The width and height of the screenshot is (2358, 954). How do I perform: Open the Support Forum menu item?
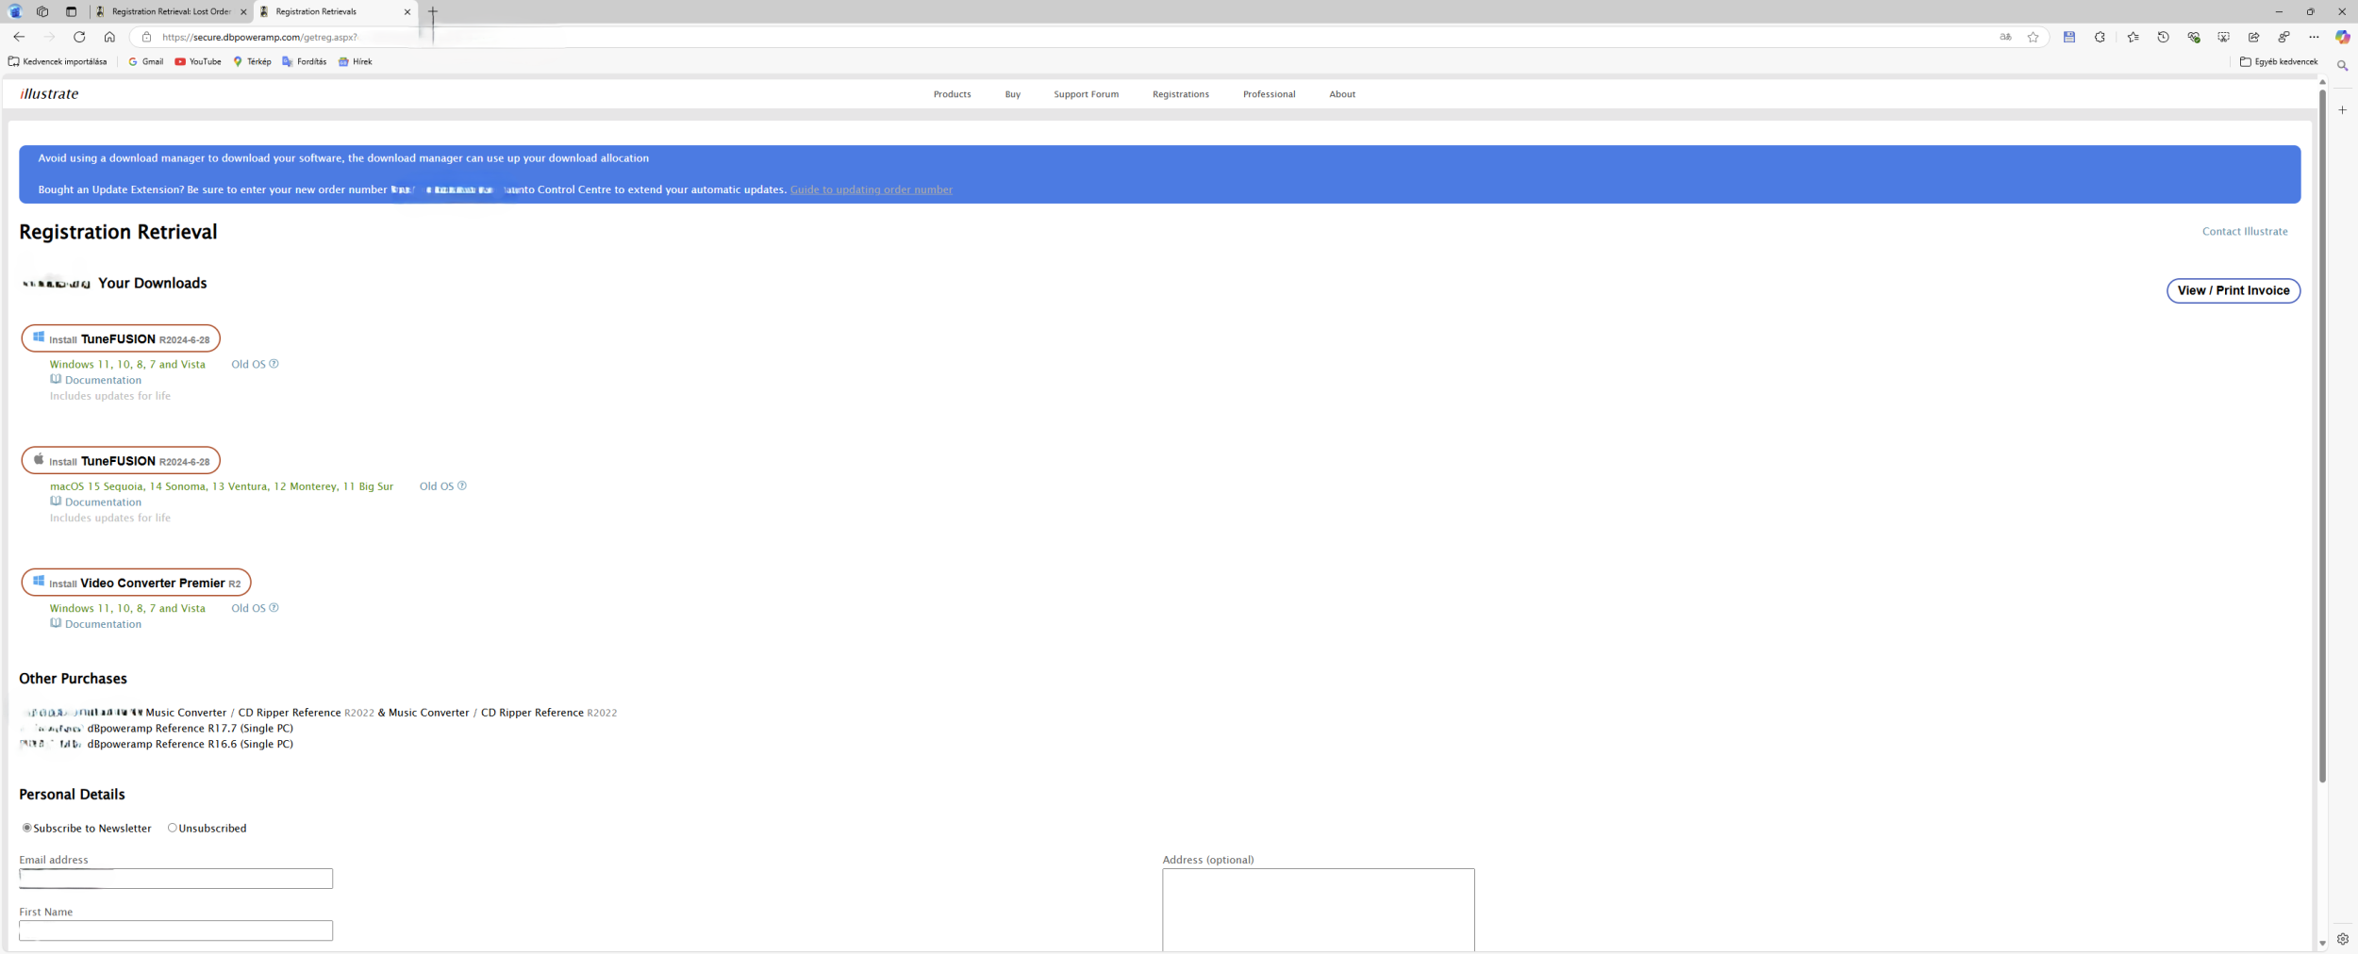1086,94
